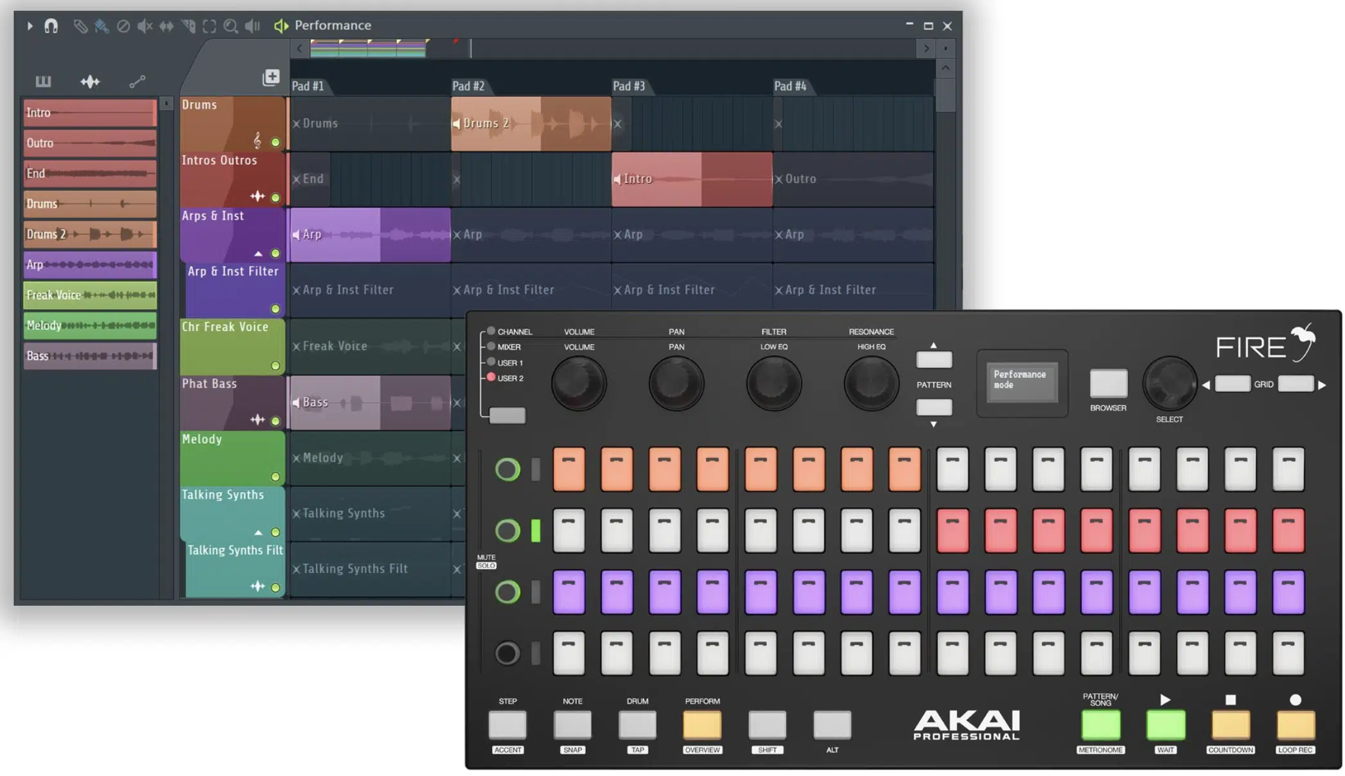Click the Select encoder knob on Fire
Viewport: 1345px width, 776px height.
1170,384
